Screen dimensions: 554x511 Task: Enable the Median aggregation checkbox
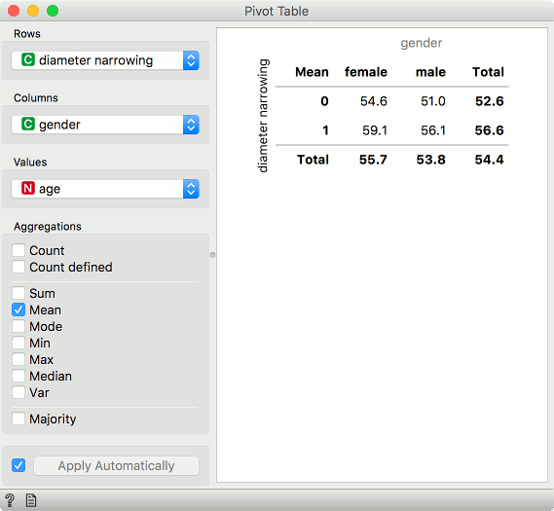click(18, 376)
